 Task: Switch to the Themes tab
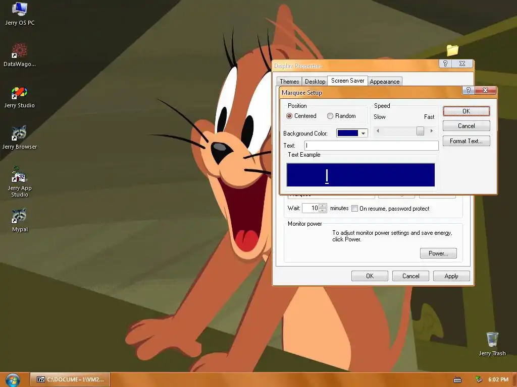(289, 82)
